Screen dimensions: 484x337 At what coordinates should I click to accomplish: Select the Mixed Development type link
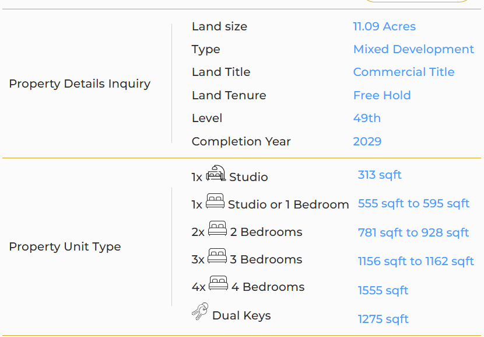pyautogui.click(x=413, y=49)
